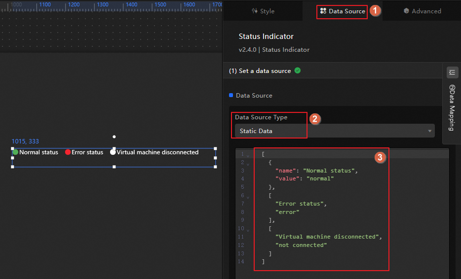This screenshot has width=461, height=279.
Task: Switch to the Advanced tab
Action: coord(422,11)
